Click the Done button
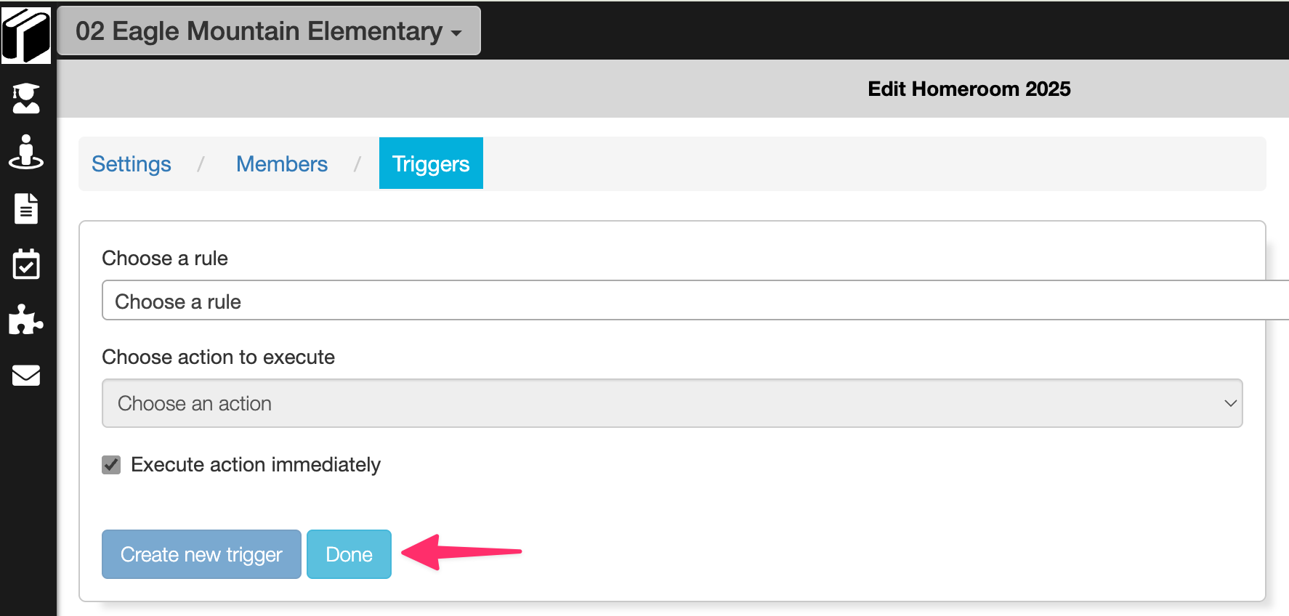1289x616 pixels. (x=349, y=554)
